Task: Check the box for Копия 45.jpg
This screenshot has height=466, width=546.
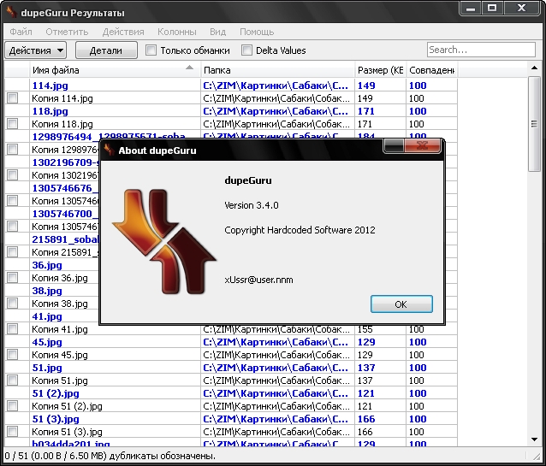Action: 13,355
